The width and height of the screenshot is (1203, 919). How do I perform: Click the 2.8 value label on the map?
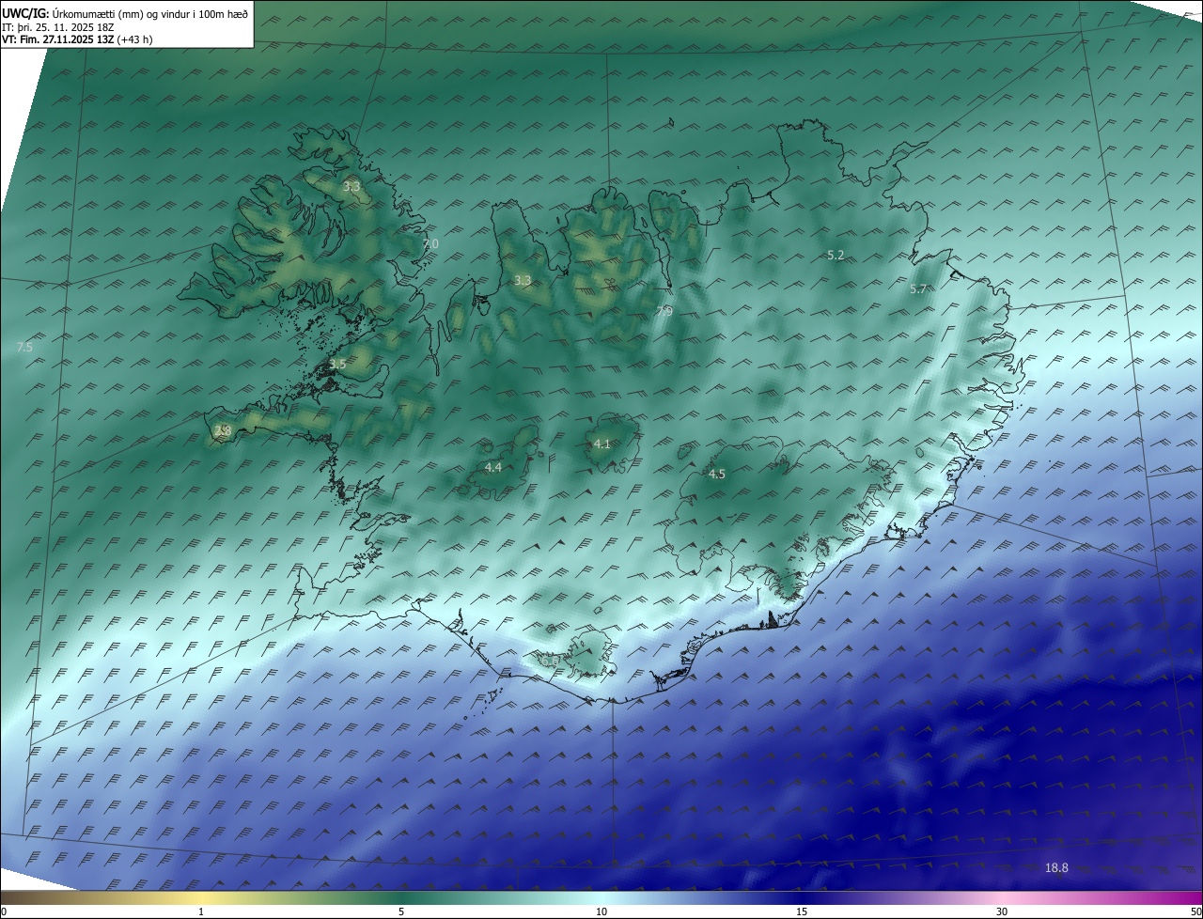[223, 430]
